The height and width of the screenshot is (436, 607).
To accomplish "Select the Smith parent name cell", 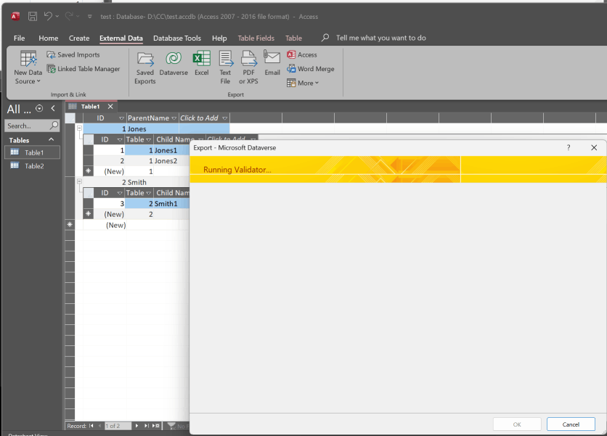I will click(x=152, y=182).
